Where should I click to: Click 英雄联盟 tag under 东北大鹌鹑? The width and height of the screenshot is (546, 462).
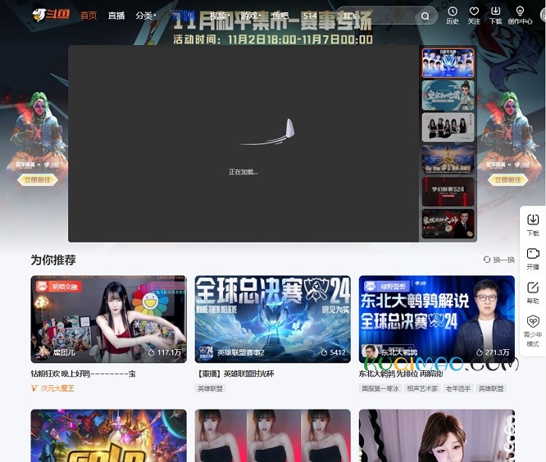[x=491, y=388]
